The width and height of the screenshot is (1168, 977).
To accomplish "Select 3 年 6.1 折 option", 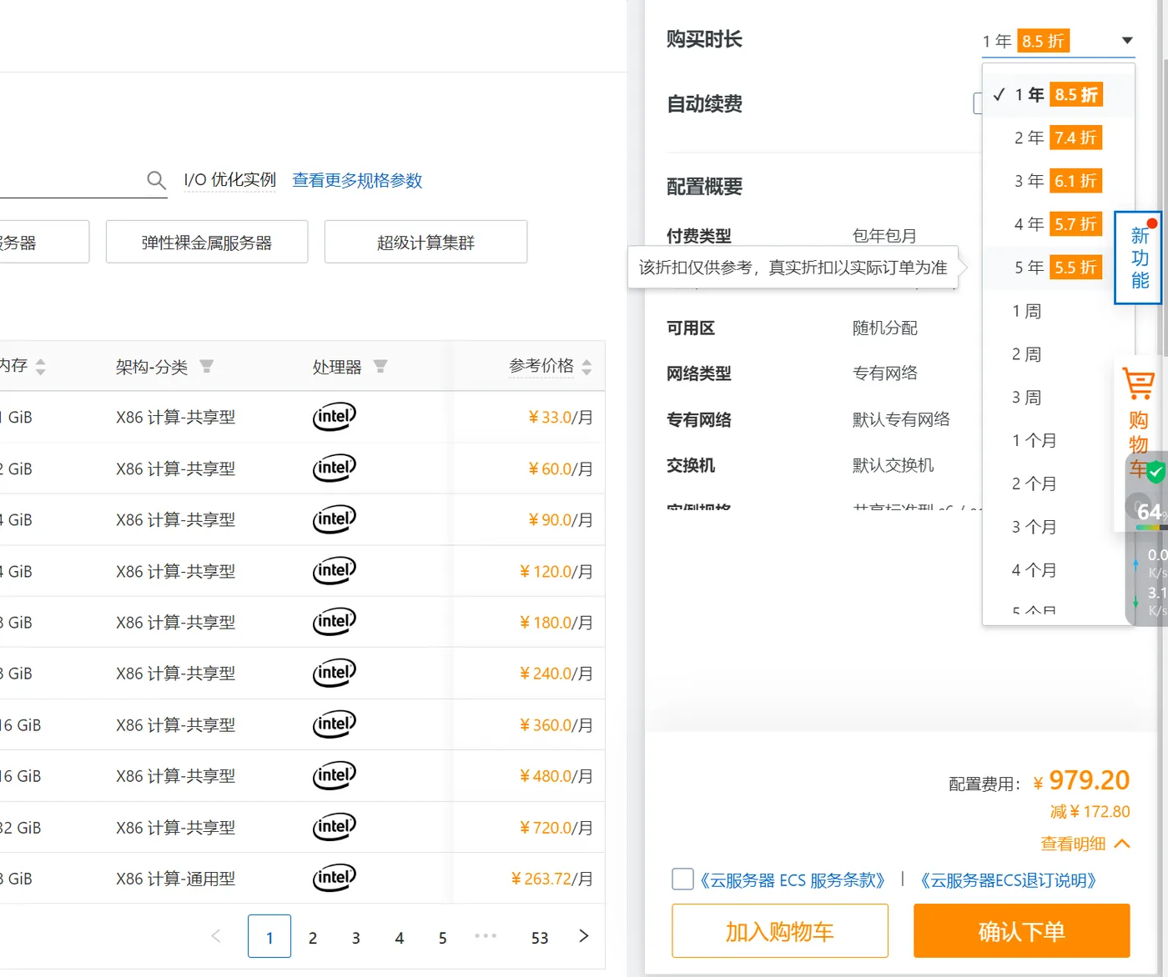I will click(x=1059, y=181).
